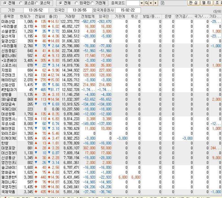Image resolution: width=222 pixels, height=198 pixels.
Task: Select the *우리들생 stock row
Action: [x=111, y=26]
